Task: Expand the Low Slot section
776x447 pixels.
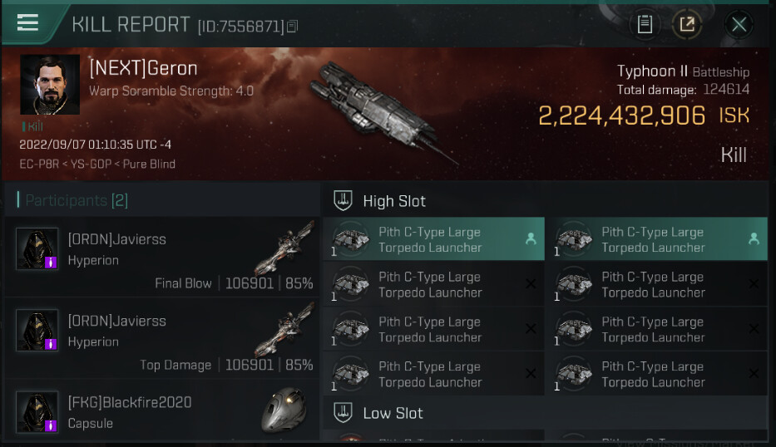Action: pos(393,413)
